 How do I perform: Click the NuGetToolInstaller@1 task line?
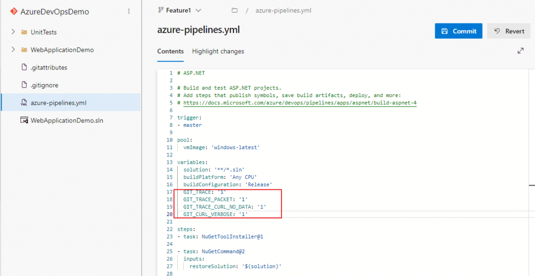click(220, 236)
